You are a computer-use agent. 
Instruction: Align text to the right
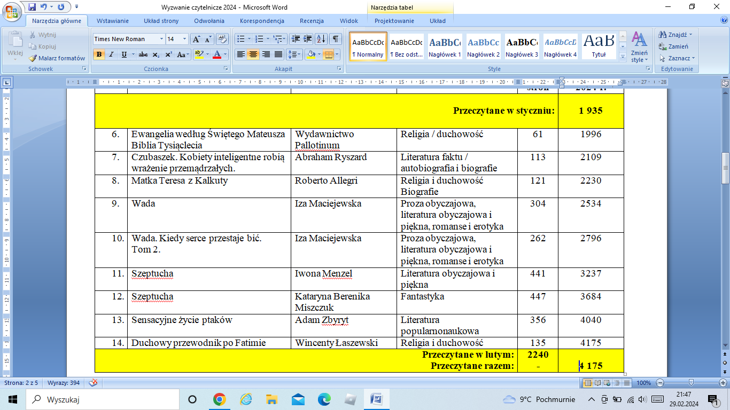click(266, 54)
